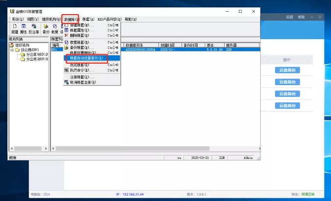Click left arrow of 机构列表 scrollbar

12,148
